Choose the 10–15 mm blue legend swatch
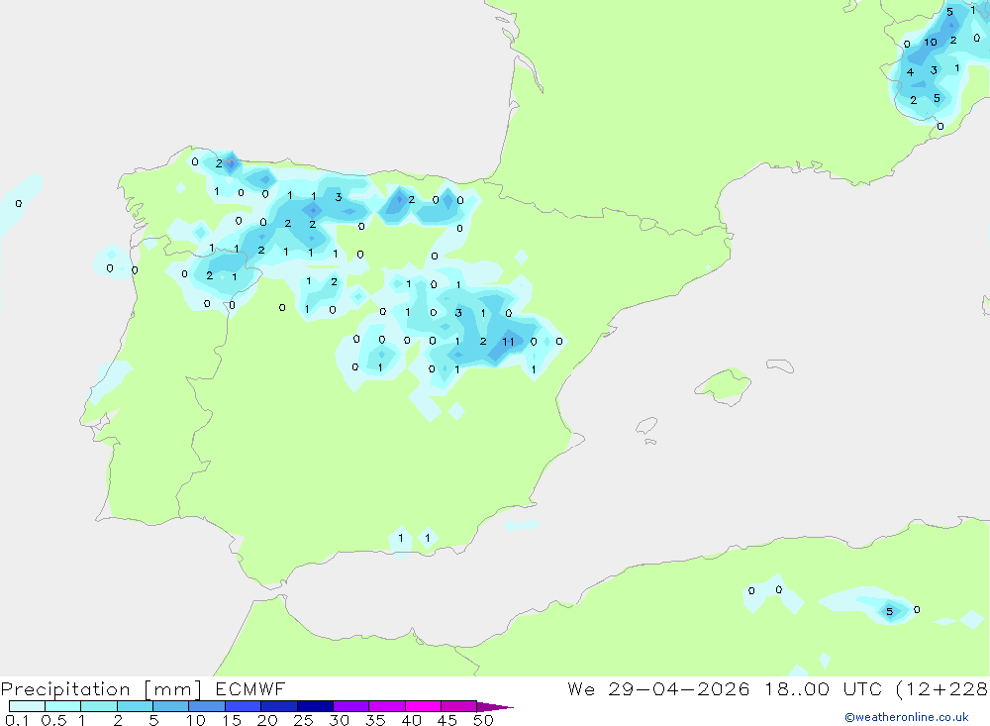The height and width of the screenshot is (726, 990). pos(207,706)
